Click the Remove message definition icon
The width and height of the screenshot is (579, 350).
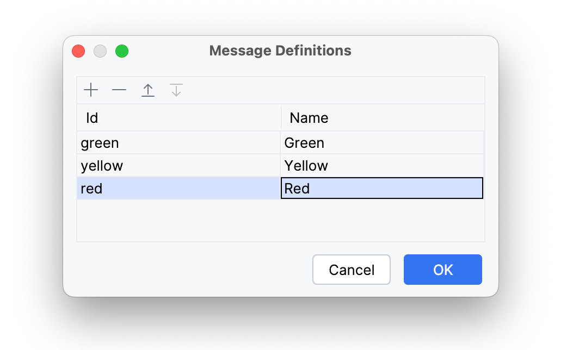tap(119, 90)
